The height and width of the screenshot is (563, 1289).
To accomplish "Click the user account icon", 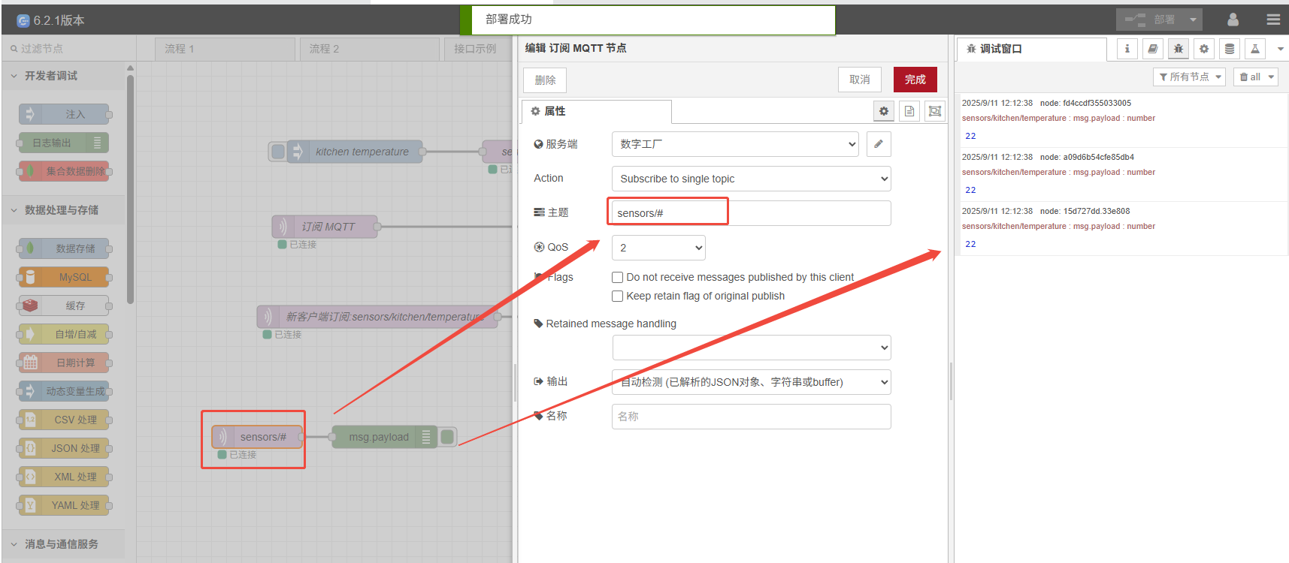I will [1233, 20].
